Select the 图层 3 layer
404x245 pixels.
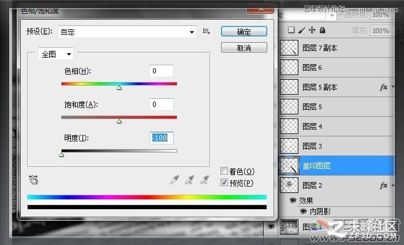(x=336, y=146)
